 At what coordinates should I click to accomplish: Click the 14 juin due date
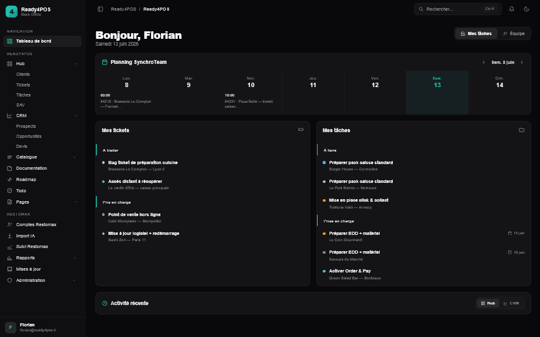pyautogui.click(x=516, y=233)
